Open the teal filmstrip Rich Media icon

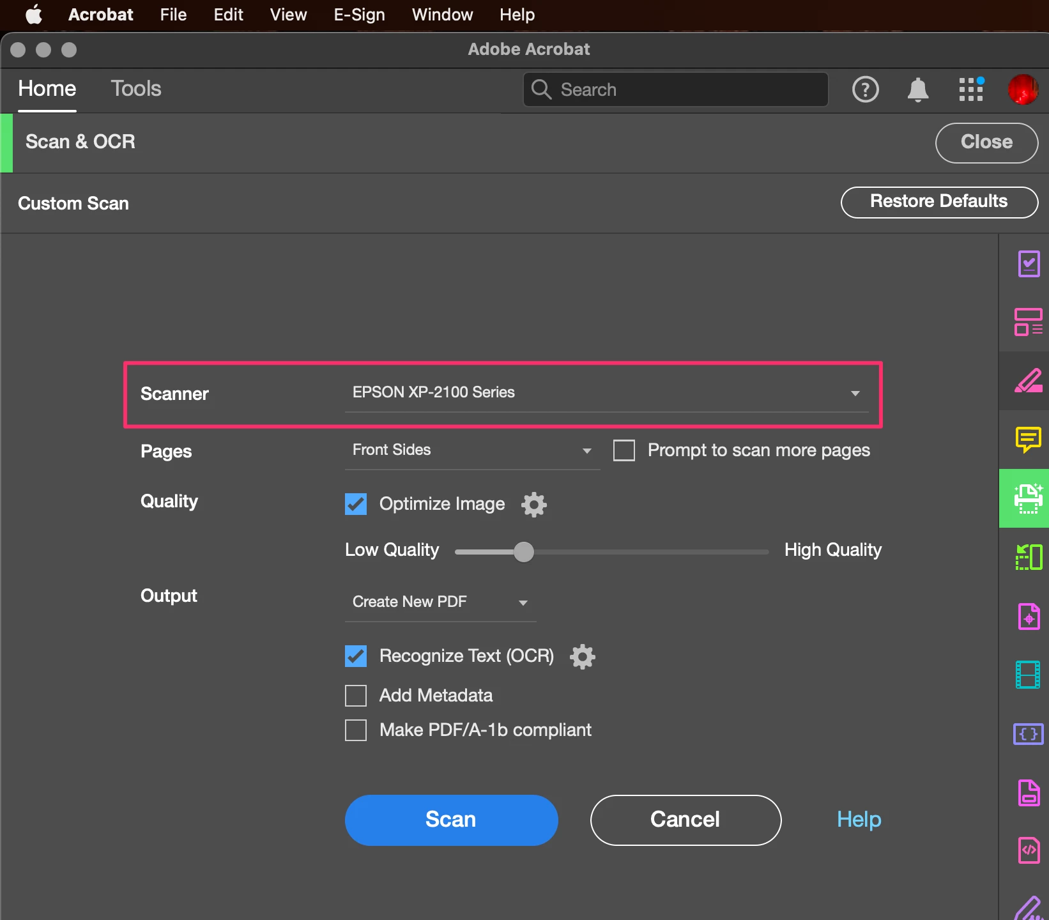(x=1028, y=675)
